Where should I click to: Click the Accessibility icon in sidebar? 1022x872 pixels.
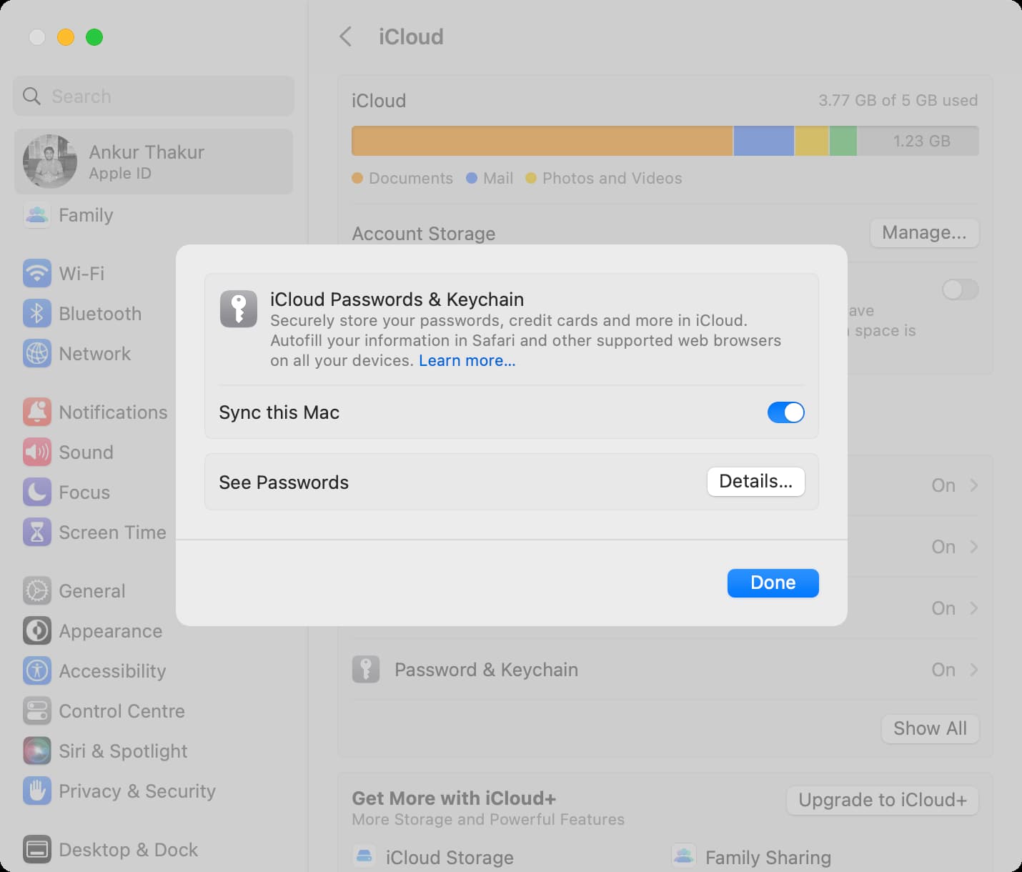coord(37,670)
